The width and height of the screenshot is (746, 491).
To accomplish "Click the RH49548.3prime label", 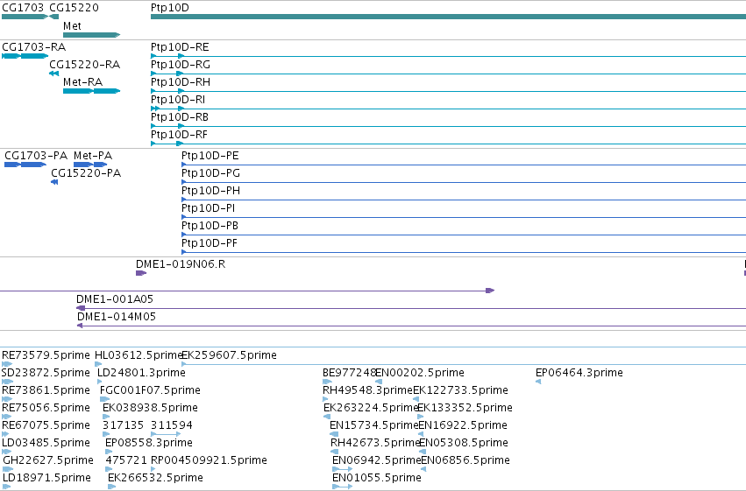I will pyautogui.click(x=367, y=390).
